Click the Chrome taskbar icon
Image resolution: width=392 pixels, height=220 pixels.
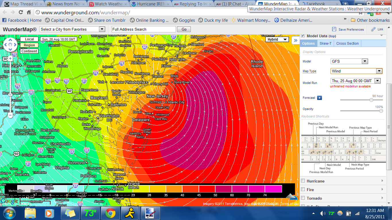click(x=110, y=213)
